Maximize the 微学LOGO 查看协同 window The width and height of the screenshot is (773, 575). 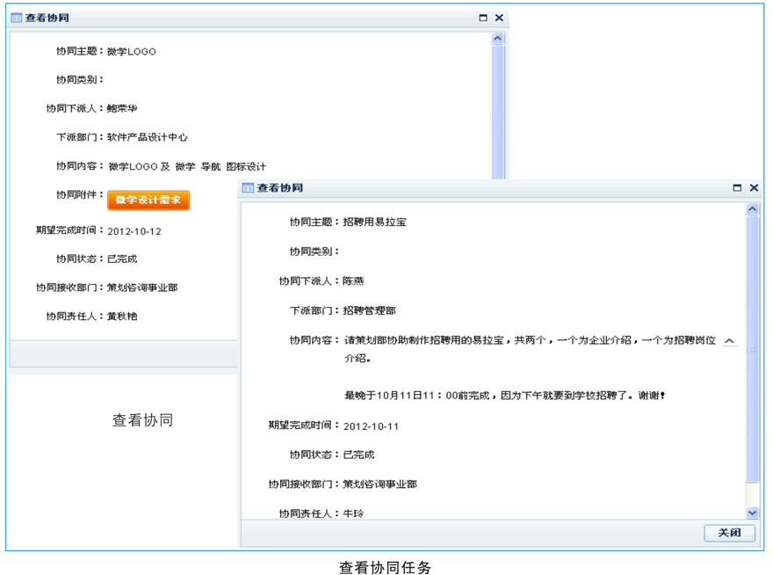point(483,18)
